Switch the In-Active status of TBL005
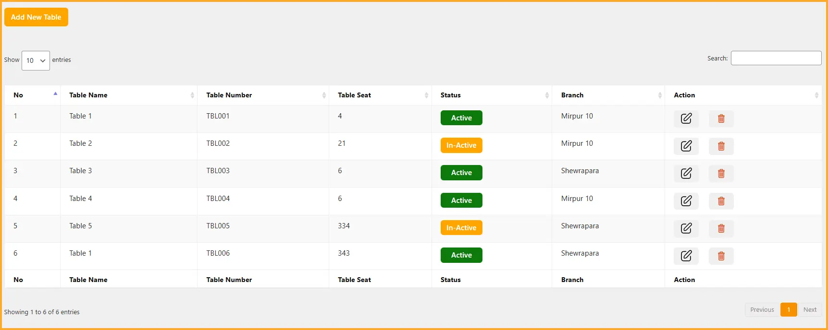This screenshot has height=330, width=828. [x=461, y=228]
